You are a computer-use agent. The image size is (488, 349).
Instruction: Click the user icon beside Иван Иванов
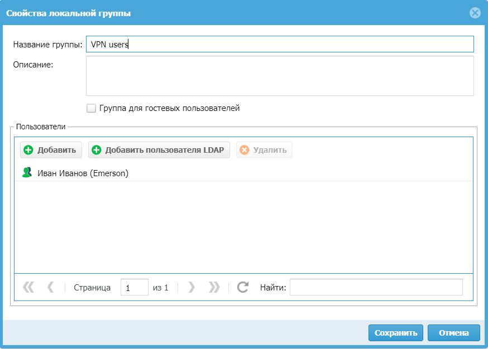[x=27, y=172]
